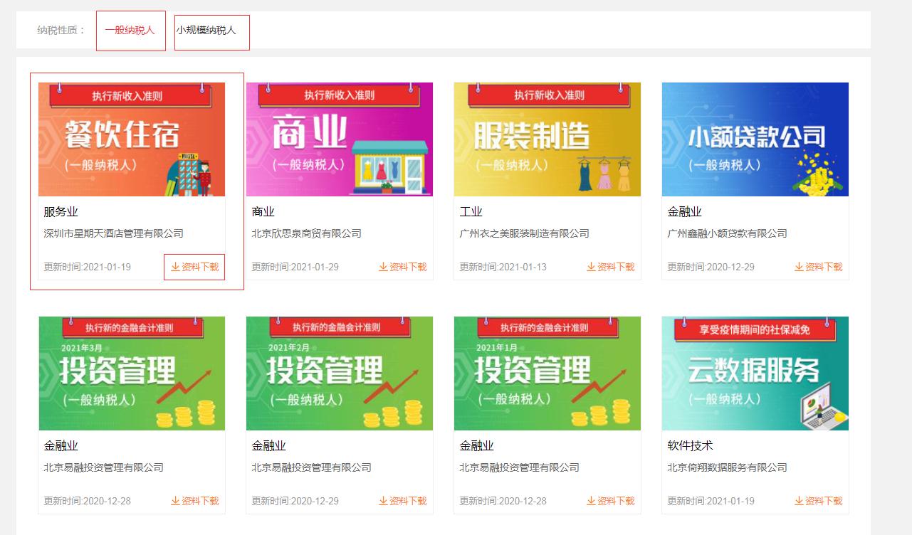Image resolution: width=912 pixels, height=535 pixels.
Task: Click the download icon on the 2021年3月 投资管理 card
Action: pos(175,501)
